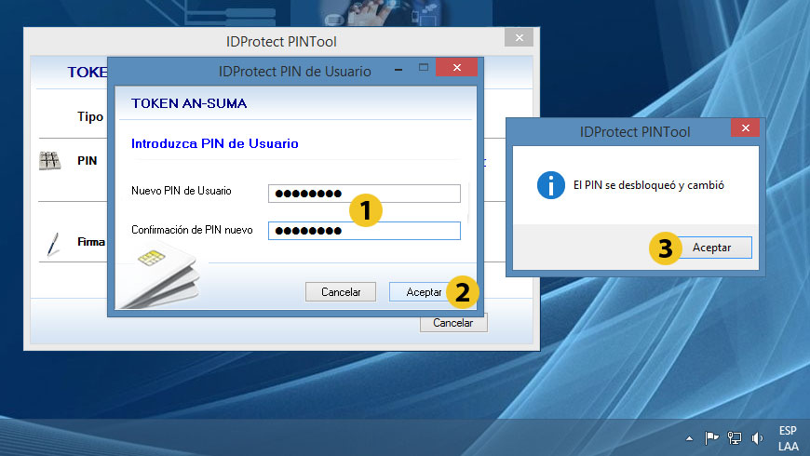Open Action Center flag icon in tray

(711, 438)
